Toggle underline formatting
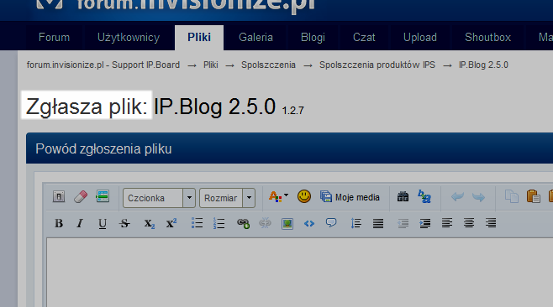Image resolution: width=553 pixels, height=307 pixels. pyautogui.click(x=103, y=224)
